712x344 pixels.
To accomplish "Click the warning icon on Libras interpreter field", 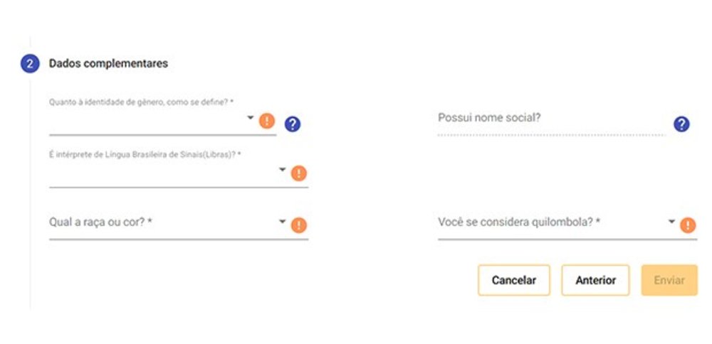I will tap(299, 173).
